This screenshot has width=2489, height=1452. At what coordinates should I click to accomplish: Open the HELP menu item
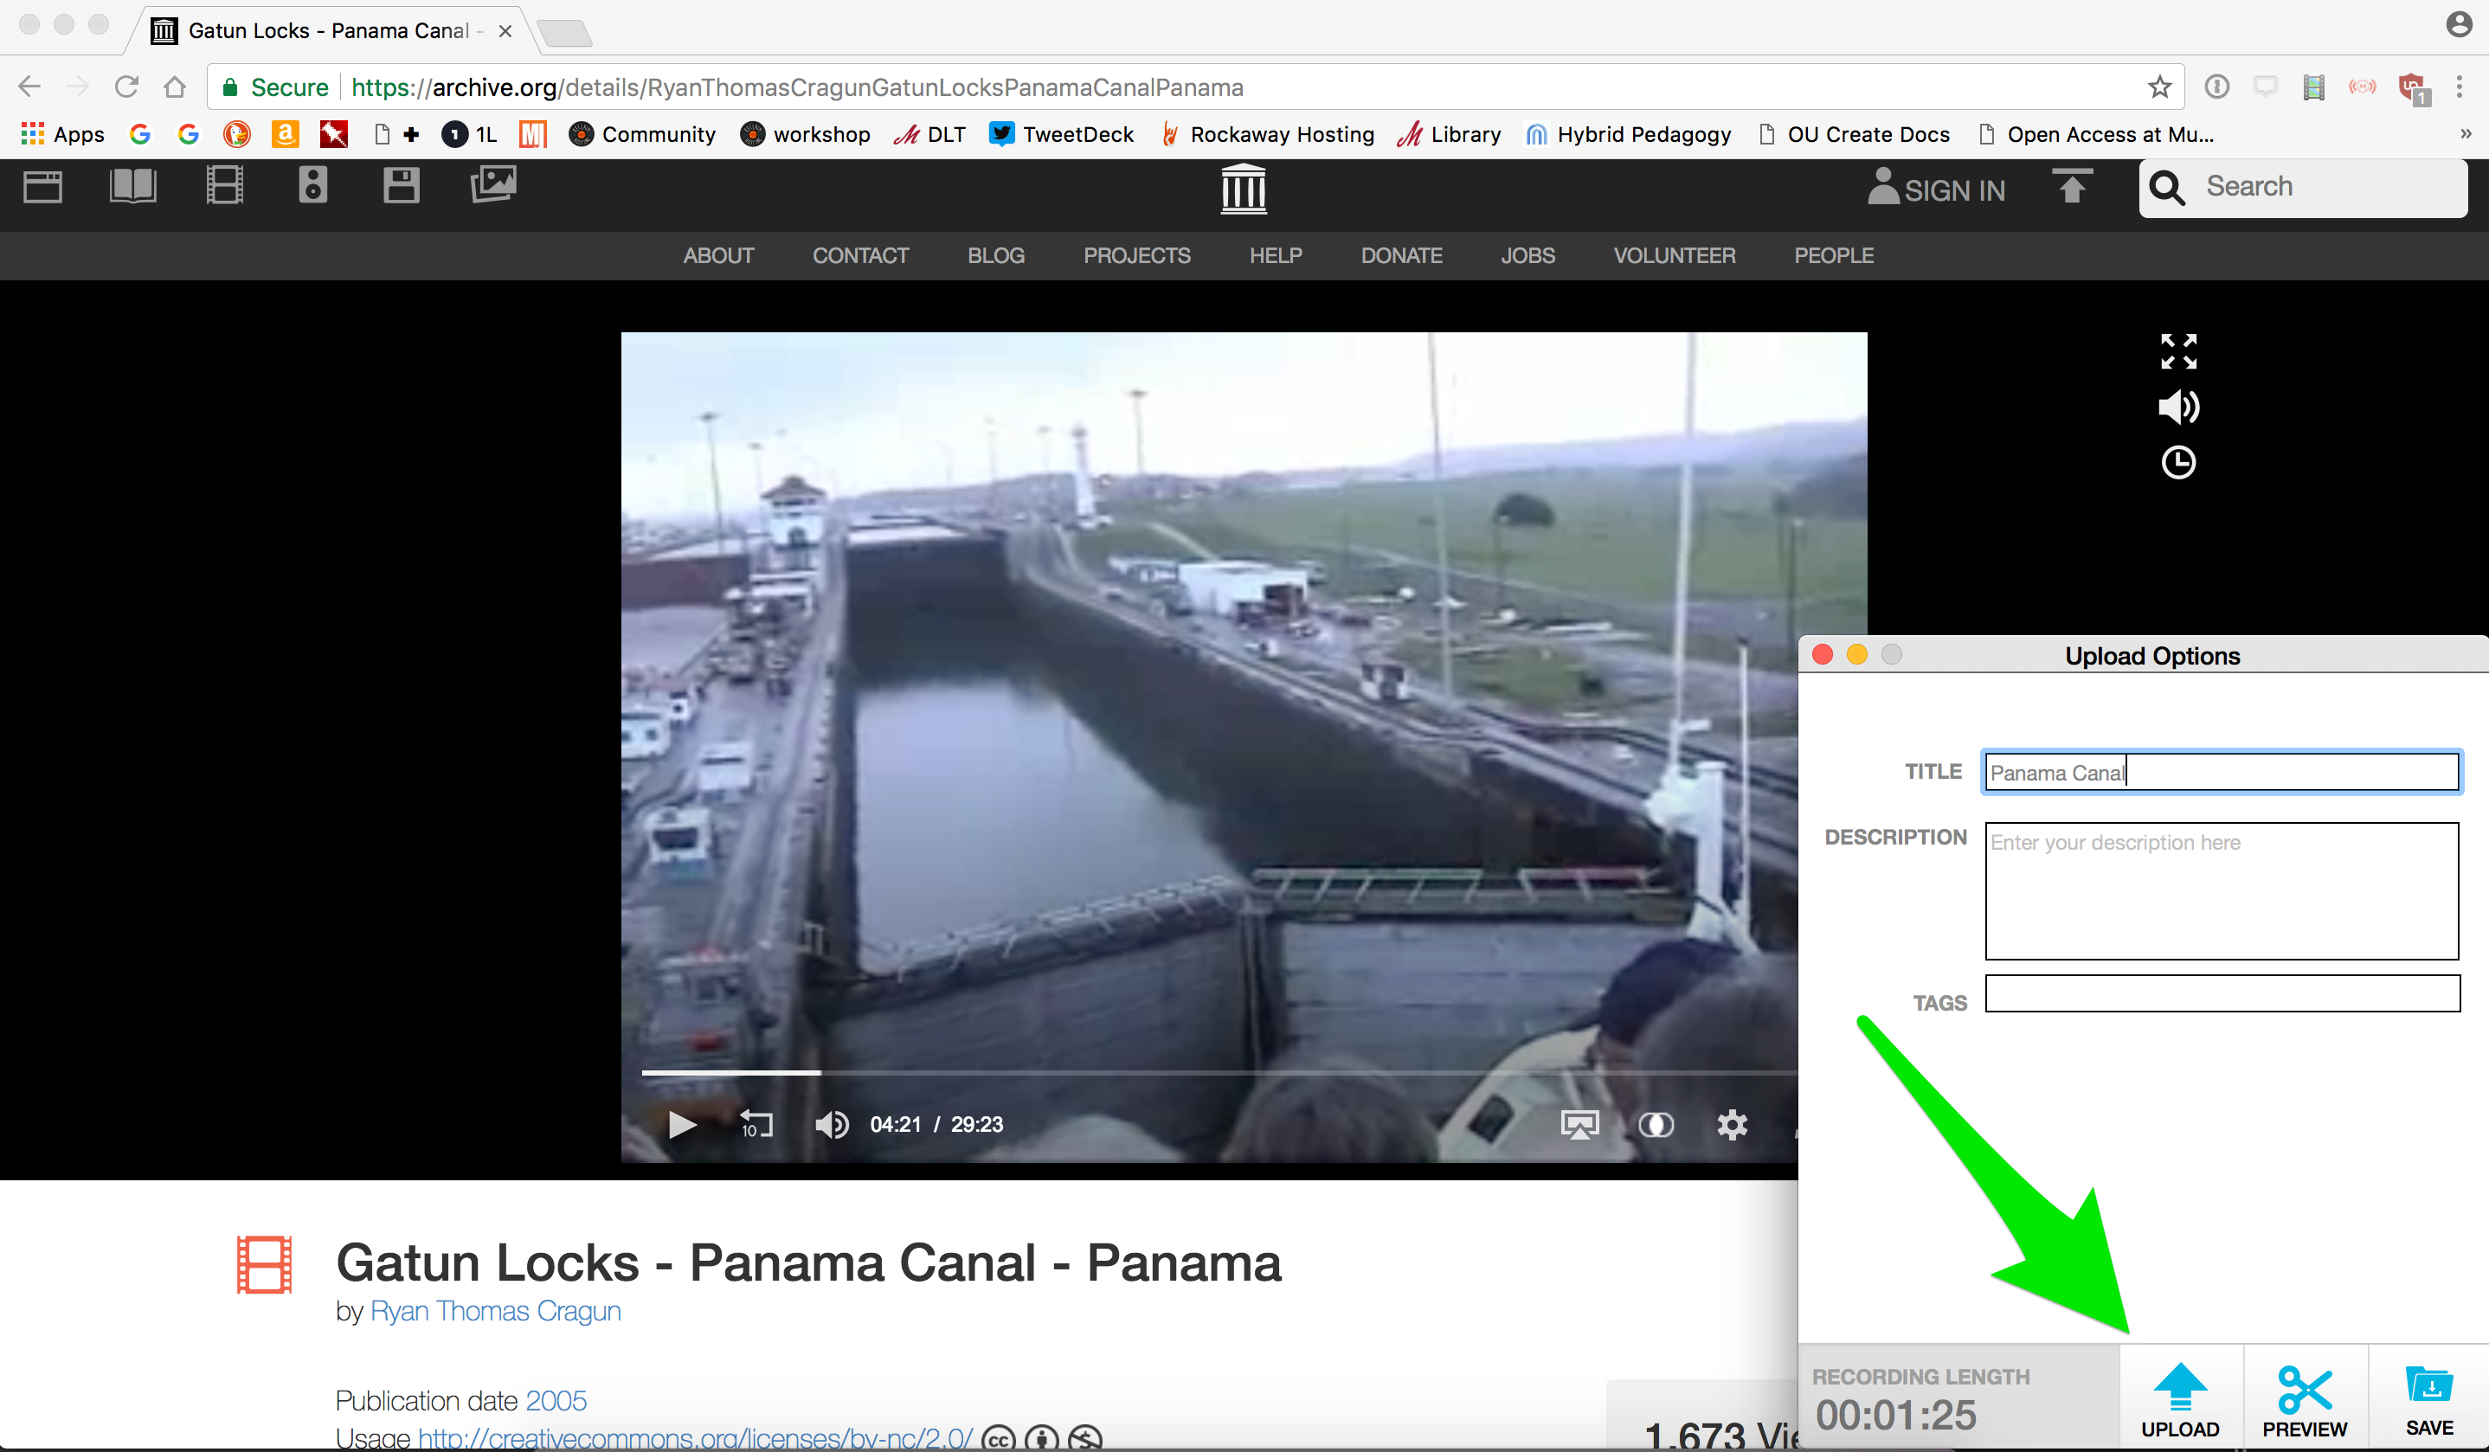point(1275,256)
